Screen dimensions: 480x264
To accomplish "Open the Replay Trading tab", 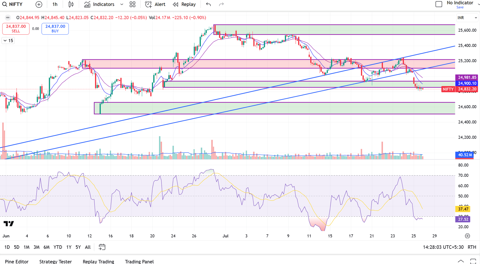I will point(98,261).
